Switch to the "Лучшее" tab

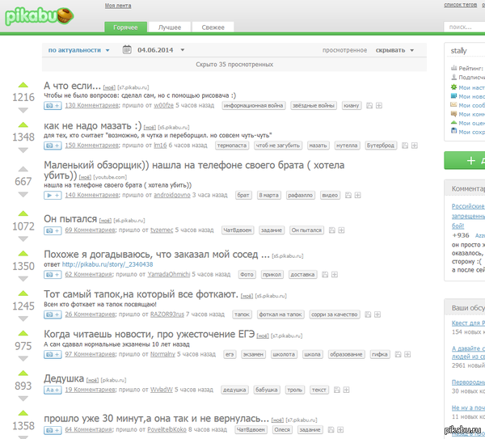tap(170, 27)
